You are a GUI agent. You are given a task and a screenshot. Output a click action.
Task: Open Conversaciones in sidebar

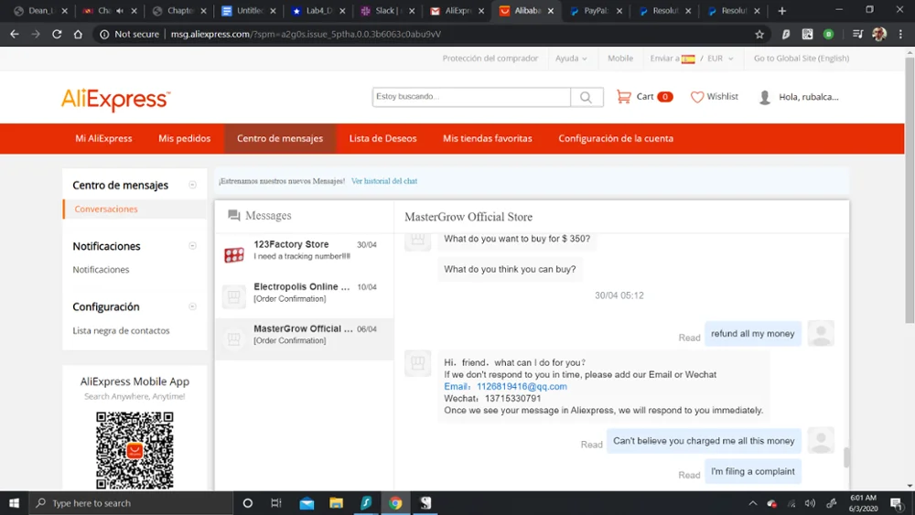[x=105, y=209]
